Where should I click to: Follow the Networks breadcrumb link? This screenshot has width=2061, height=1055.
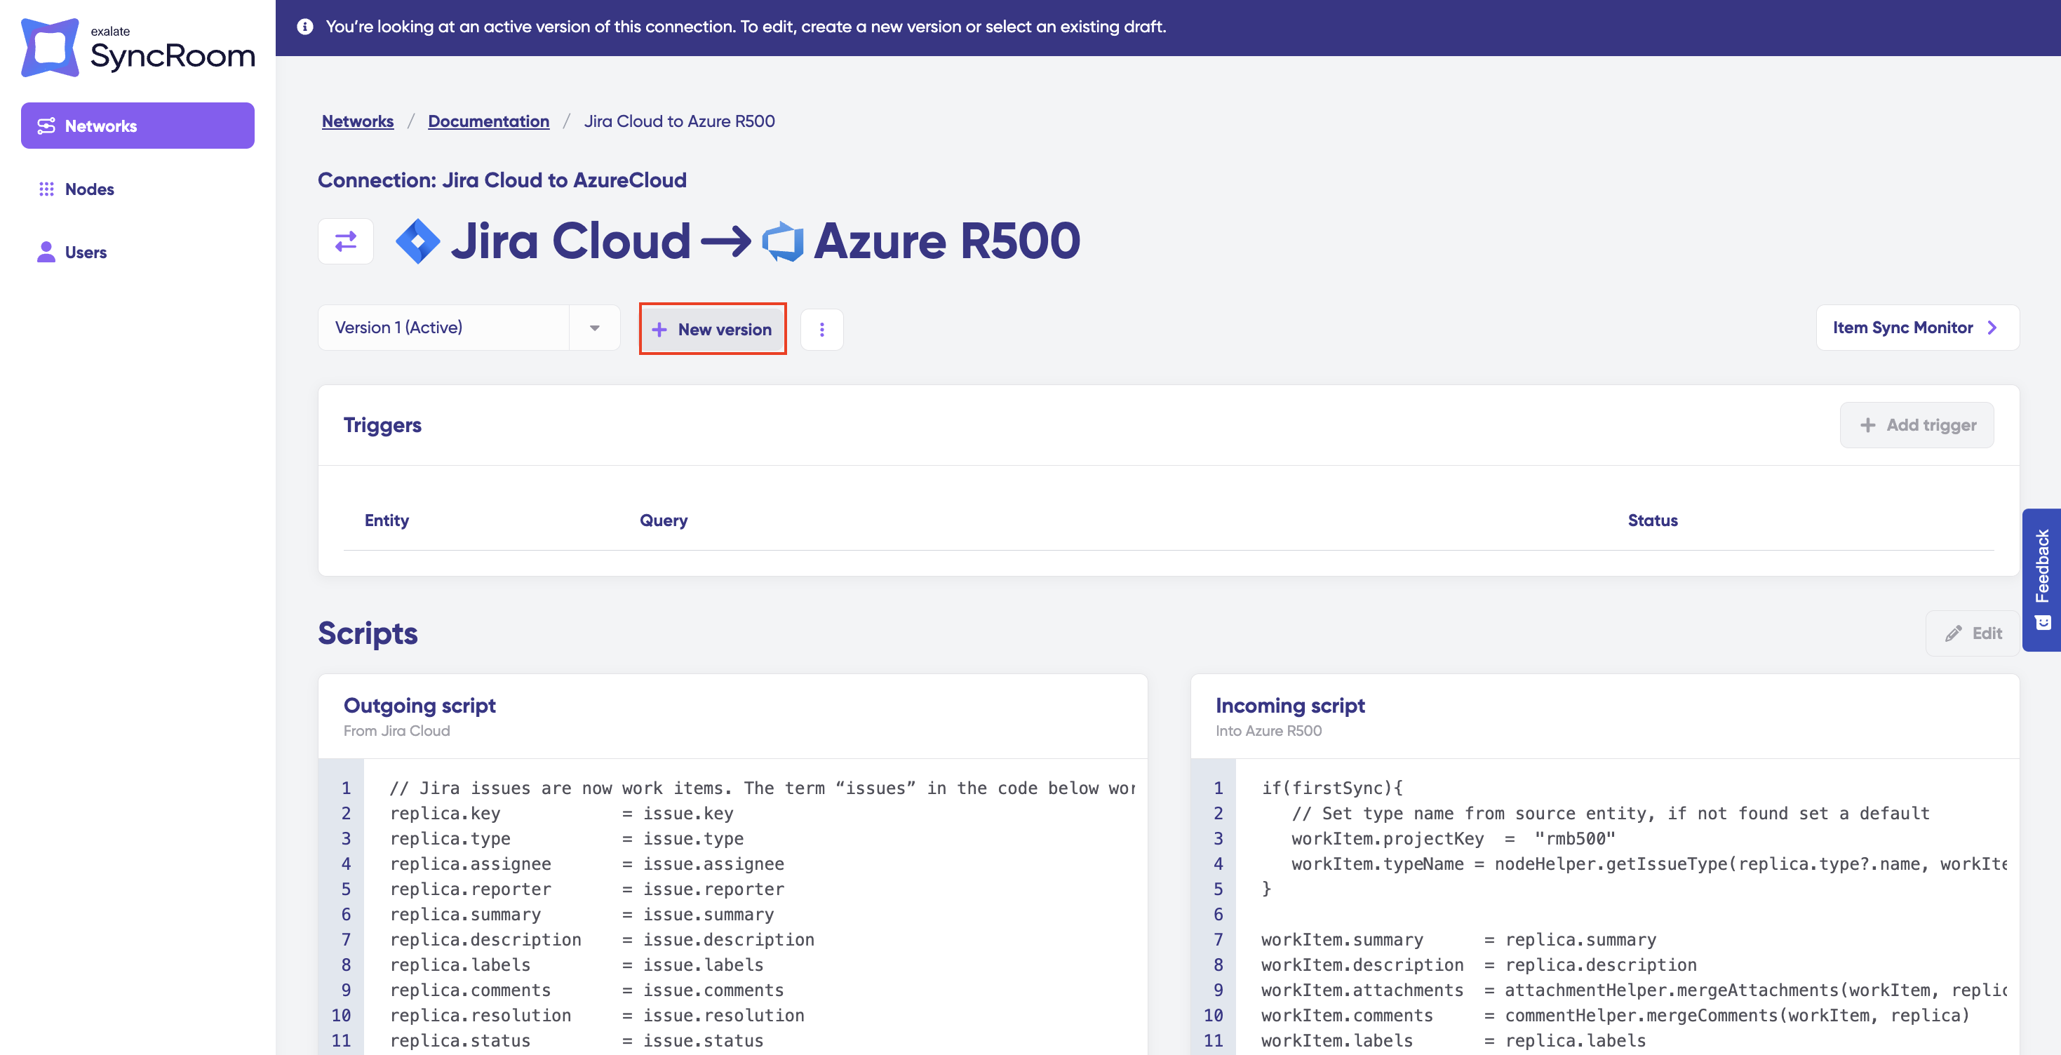(x=358, y=121)
